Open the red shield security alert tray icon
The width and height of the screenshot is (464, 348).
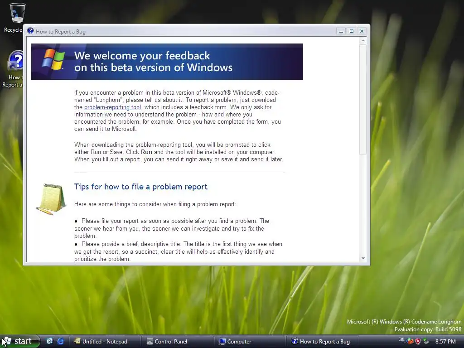[x=418, y=341]
